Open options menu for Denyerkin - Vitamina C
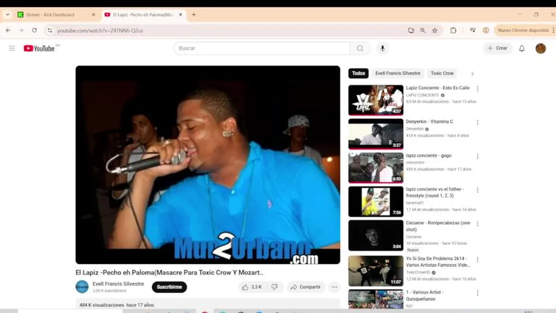 (x=477, y=123)
